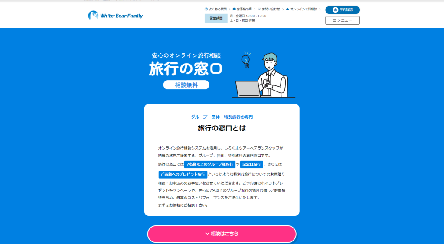Click the clipboard icon in 予約確認 button
The image size is (444, 244).
click(x=336, y=10)
